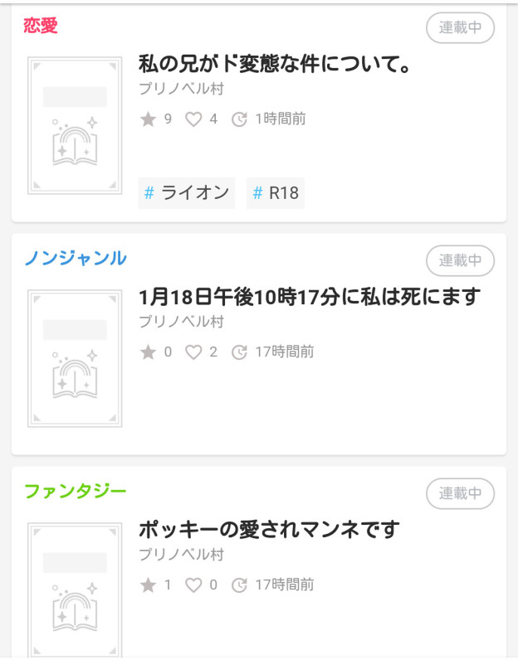This screenshot has height=660, width=518.
Task: Click clock icon on ポッキーの愛されマンネです
Action: pos(239,585)
